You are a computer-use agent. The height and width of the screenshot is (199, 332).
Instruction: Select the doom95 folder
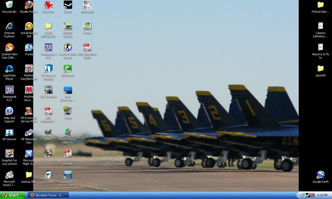tap(320, 69)
